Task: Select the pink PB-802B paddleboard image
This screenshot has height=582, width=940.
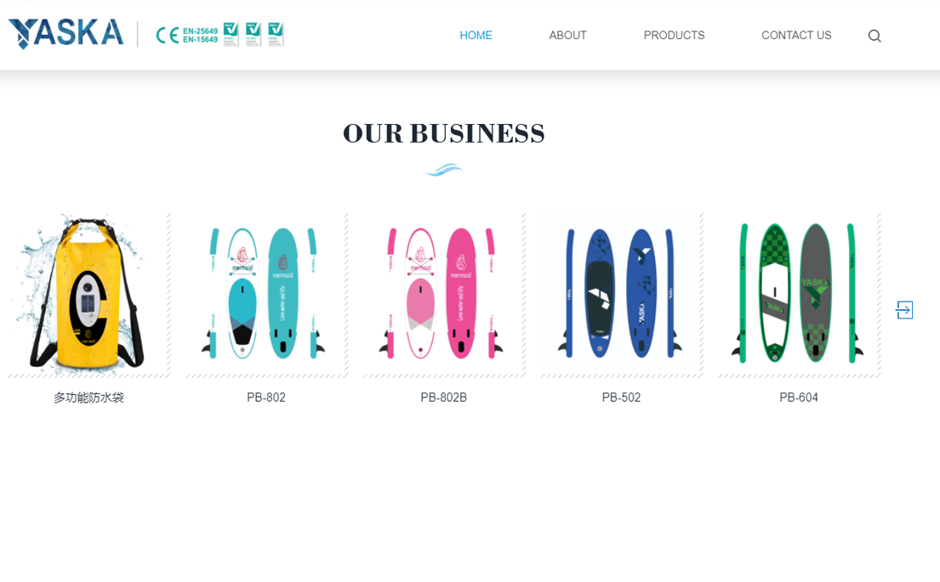Action: (443, 295)
